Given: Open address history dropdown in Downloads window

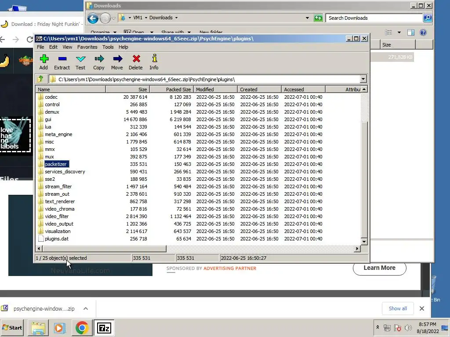Looking at the screenshot, I should 307,18.
